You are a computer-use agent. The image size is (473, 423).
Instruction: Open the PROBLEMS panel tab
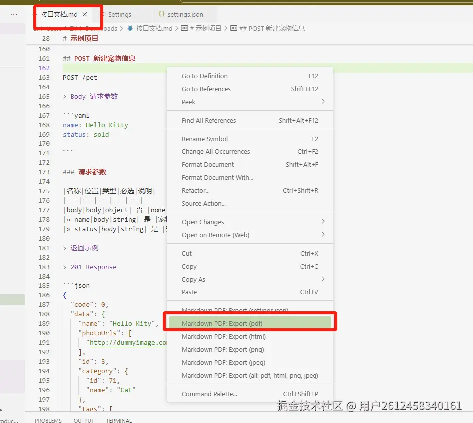tap(48, 420)
